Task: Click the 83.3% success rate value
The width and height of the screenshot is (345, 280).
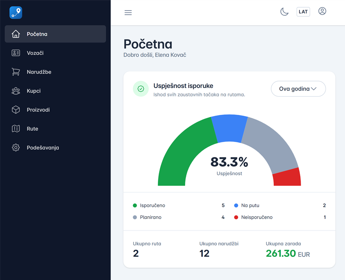Action: coord(229,162)
